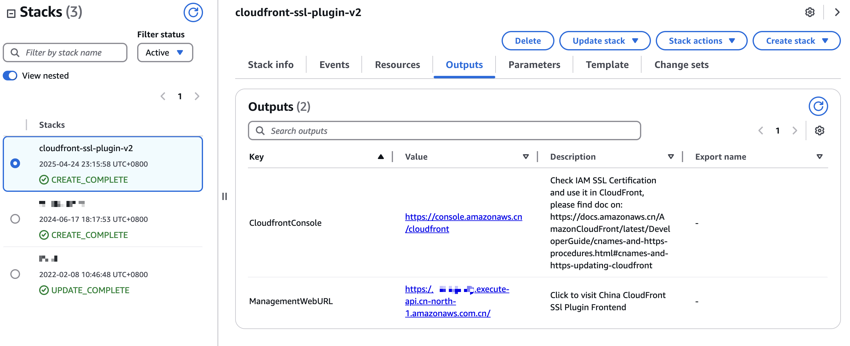Switch to the Stack info tab
Viewport: 850px width, 346px height.
(x=271, y=65)
